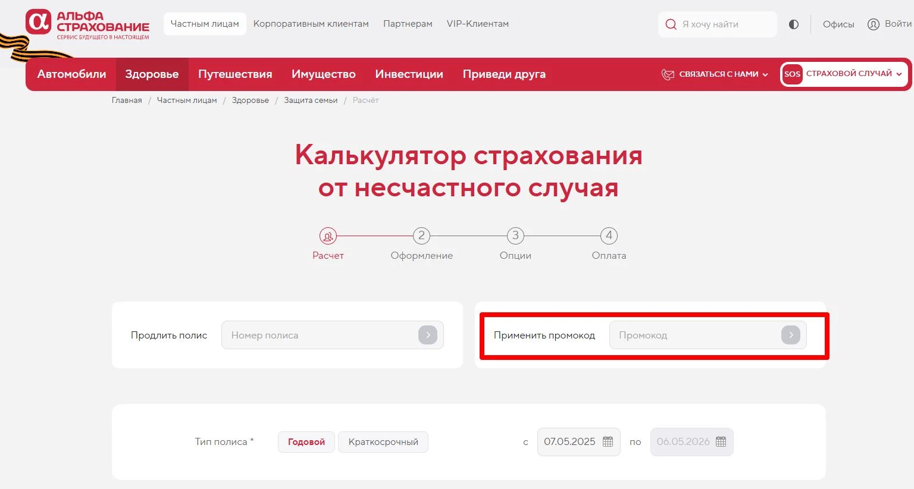Image resolution: width=914 pixels, height=489 pixels.
Task: Submit the policy number with the arrow icon
Action: click(427, 335)
